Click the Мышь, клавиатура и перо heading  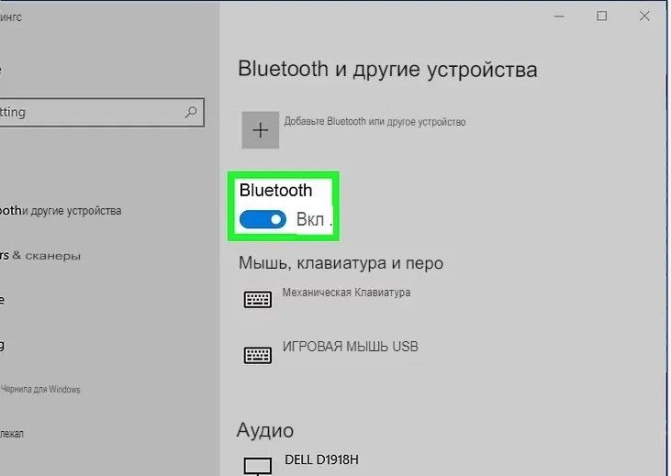point(341,263)
